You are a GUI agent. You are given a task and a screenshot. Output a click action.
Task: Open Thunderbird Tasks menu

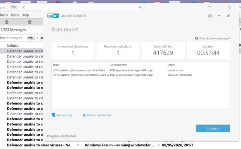coord(4,15)
